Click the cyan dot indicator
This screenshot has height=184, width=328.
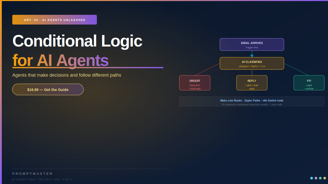[x=312, y=178]
